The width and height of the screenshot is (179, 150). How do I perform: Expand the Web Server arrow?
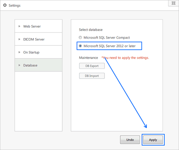pyautogui.click(x=19, y=26)
